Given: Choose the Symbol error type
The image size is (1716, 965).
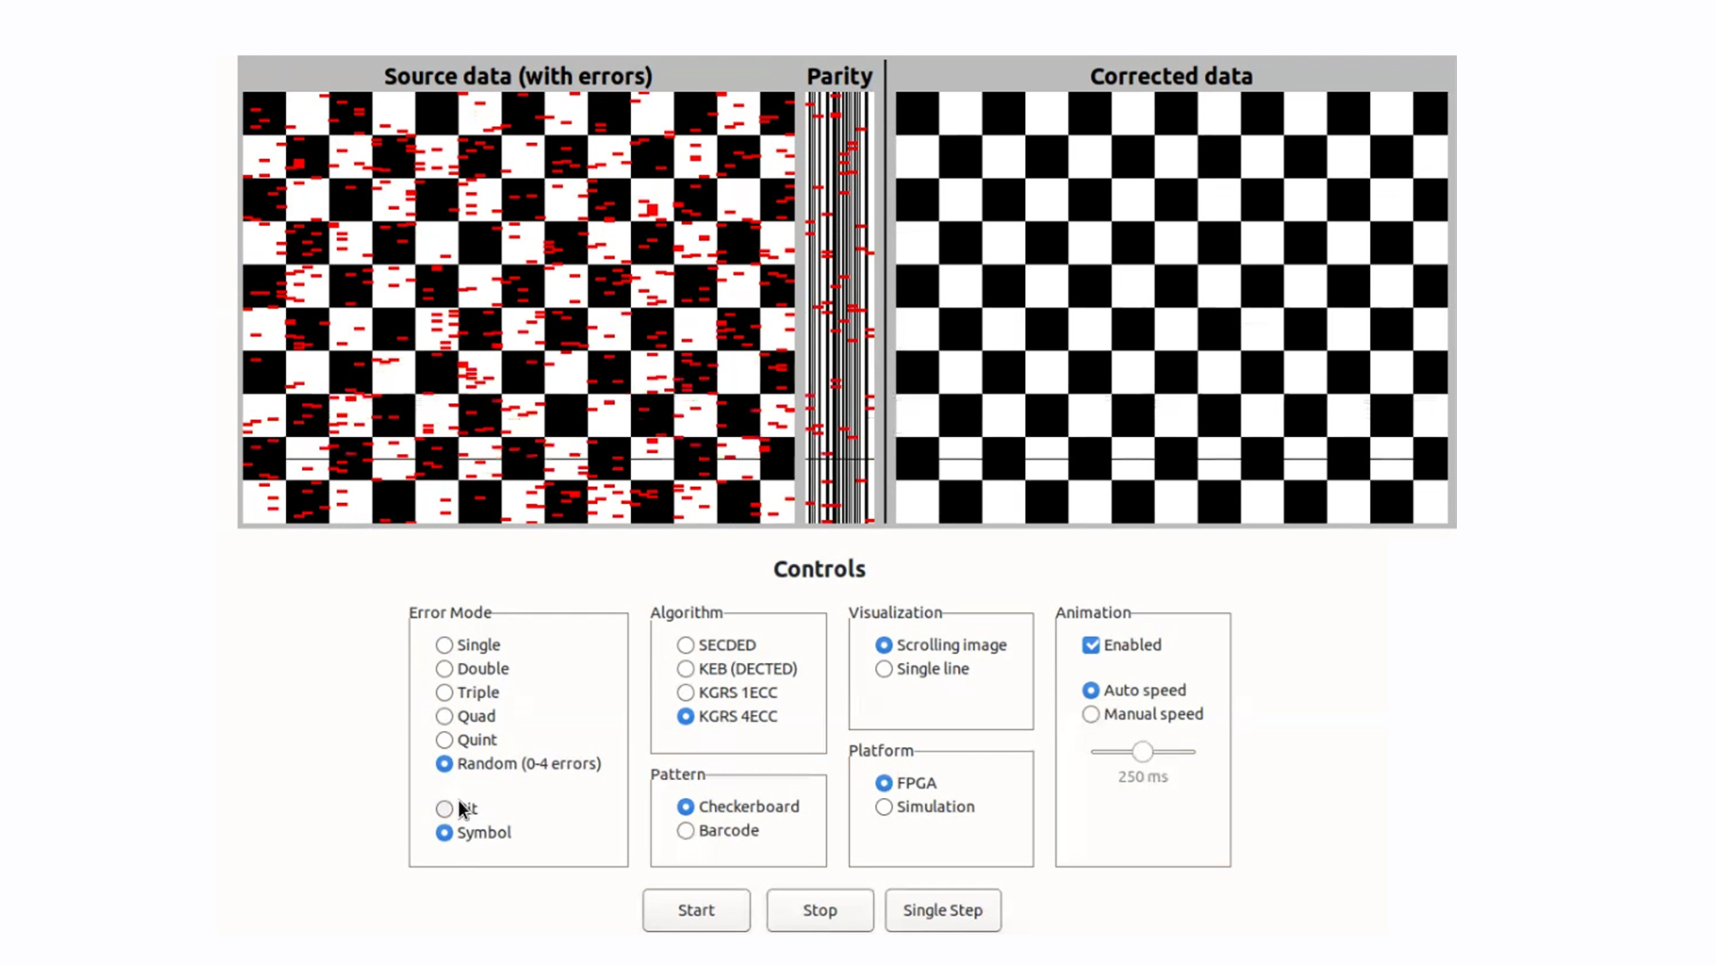Looking at the screenshot, I should pyautogui.click(x=444, y=833).
